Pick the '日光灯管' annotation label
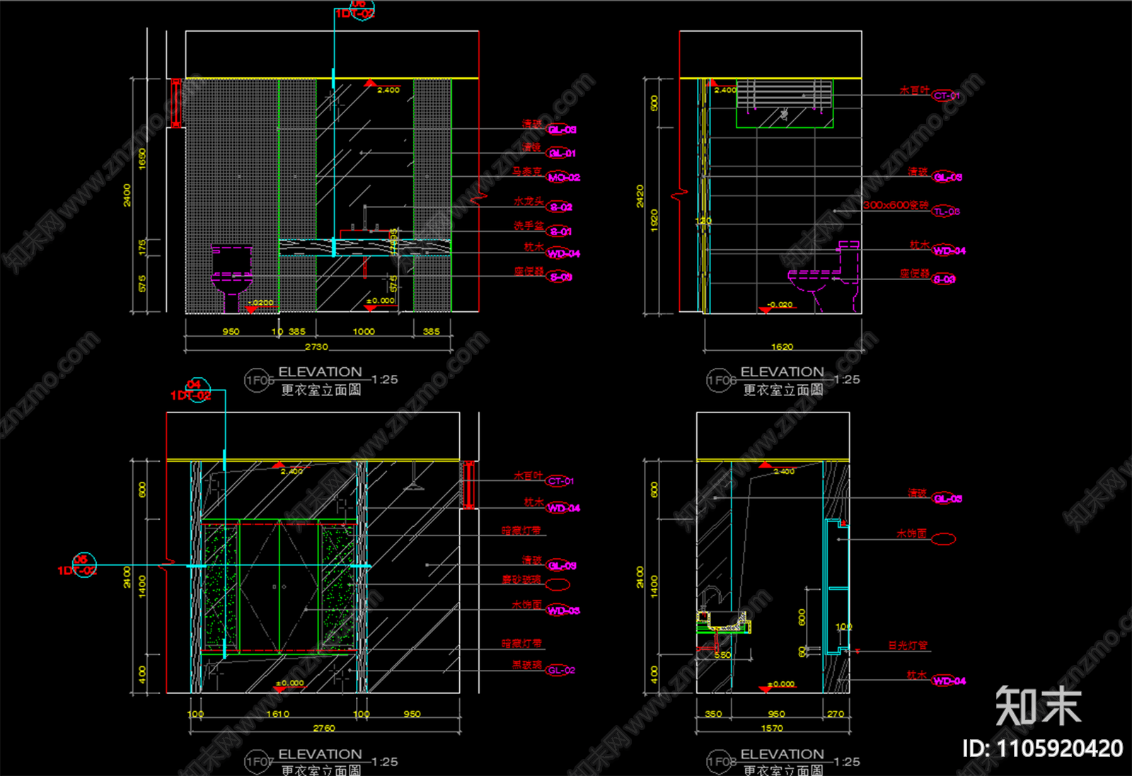The image size is (1132, 776). 908,646
